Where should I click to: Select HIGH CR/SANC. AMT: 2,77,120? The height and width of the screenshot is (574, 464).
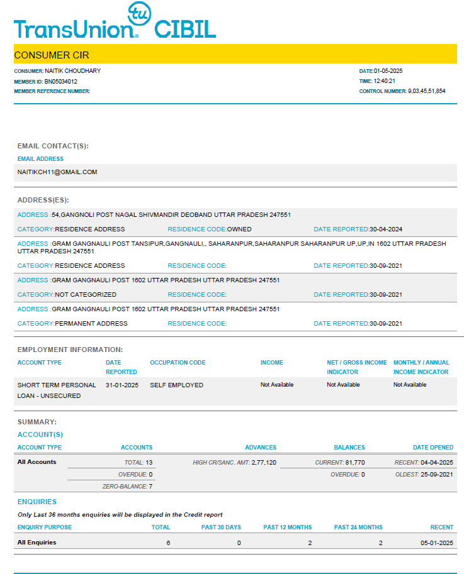pyautogui.click(x=235, y=462)
